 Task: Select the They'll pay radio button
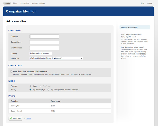point(40,86)
